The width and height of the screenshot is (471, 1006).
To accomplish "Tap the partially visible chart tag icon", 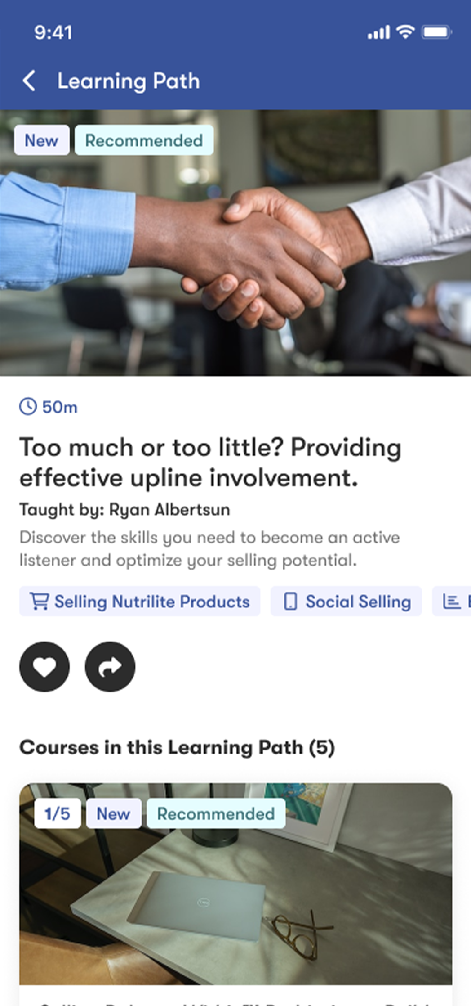I will [x=451, y=602].
